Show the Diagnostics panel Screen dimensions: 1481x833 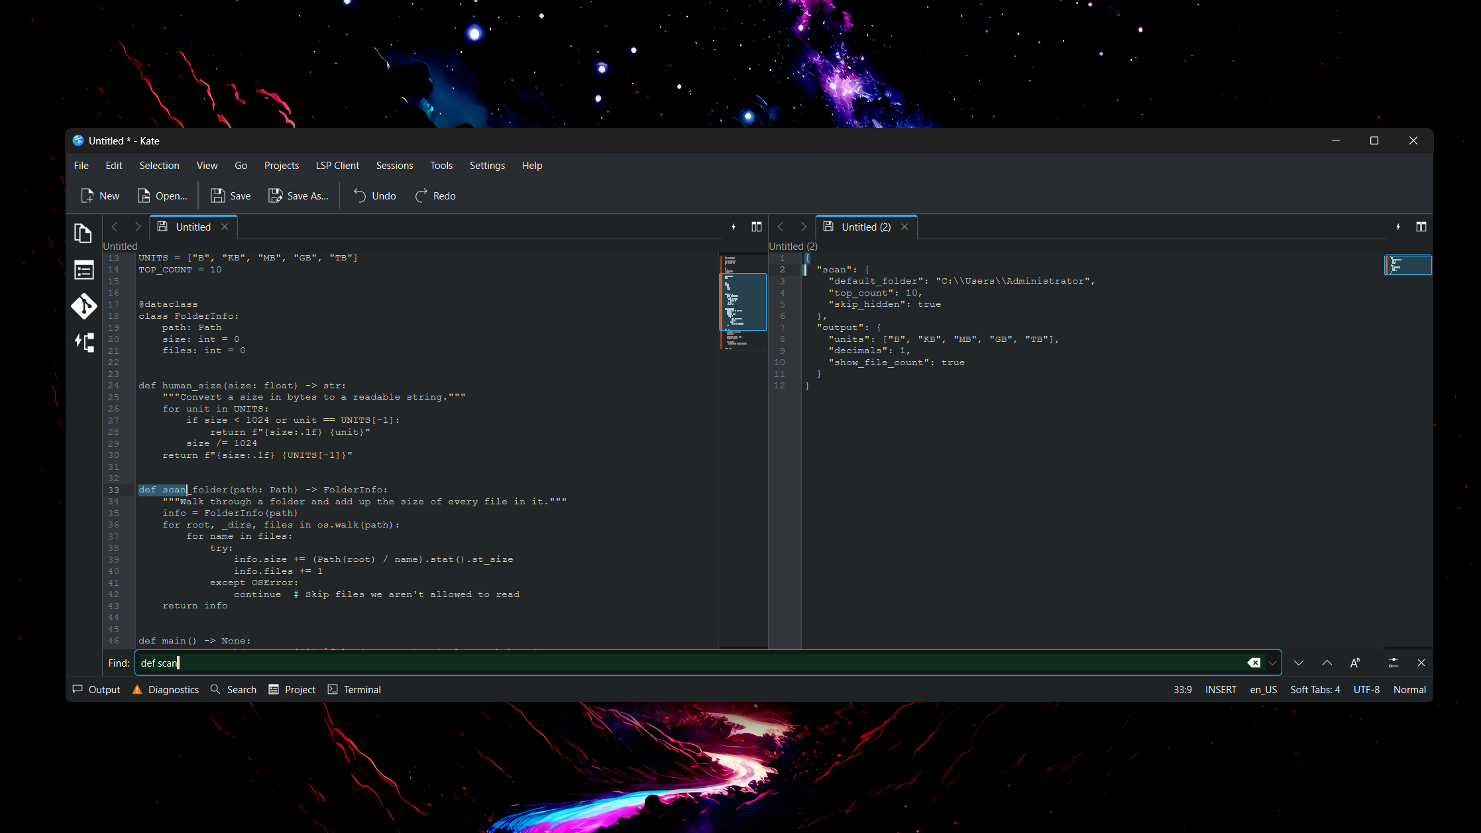click(166, 690)
